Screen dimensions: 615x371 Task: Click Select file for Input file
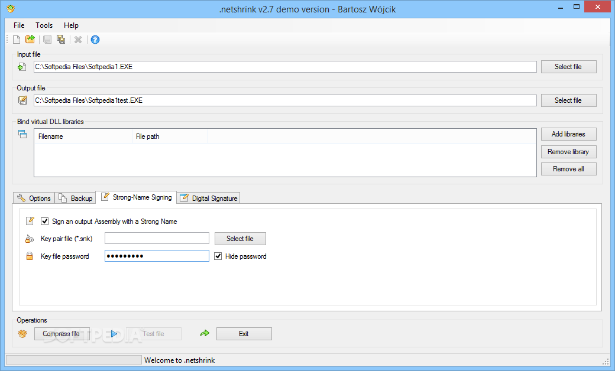569,67
